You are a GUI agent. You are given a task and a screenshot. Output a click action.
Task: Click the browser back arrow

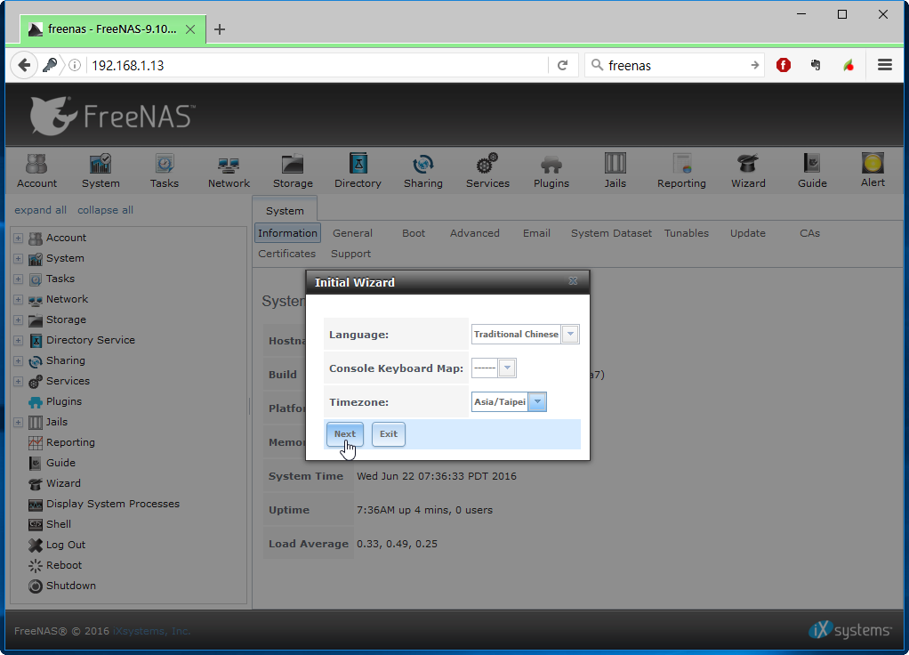tap(24, 65)
